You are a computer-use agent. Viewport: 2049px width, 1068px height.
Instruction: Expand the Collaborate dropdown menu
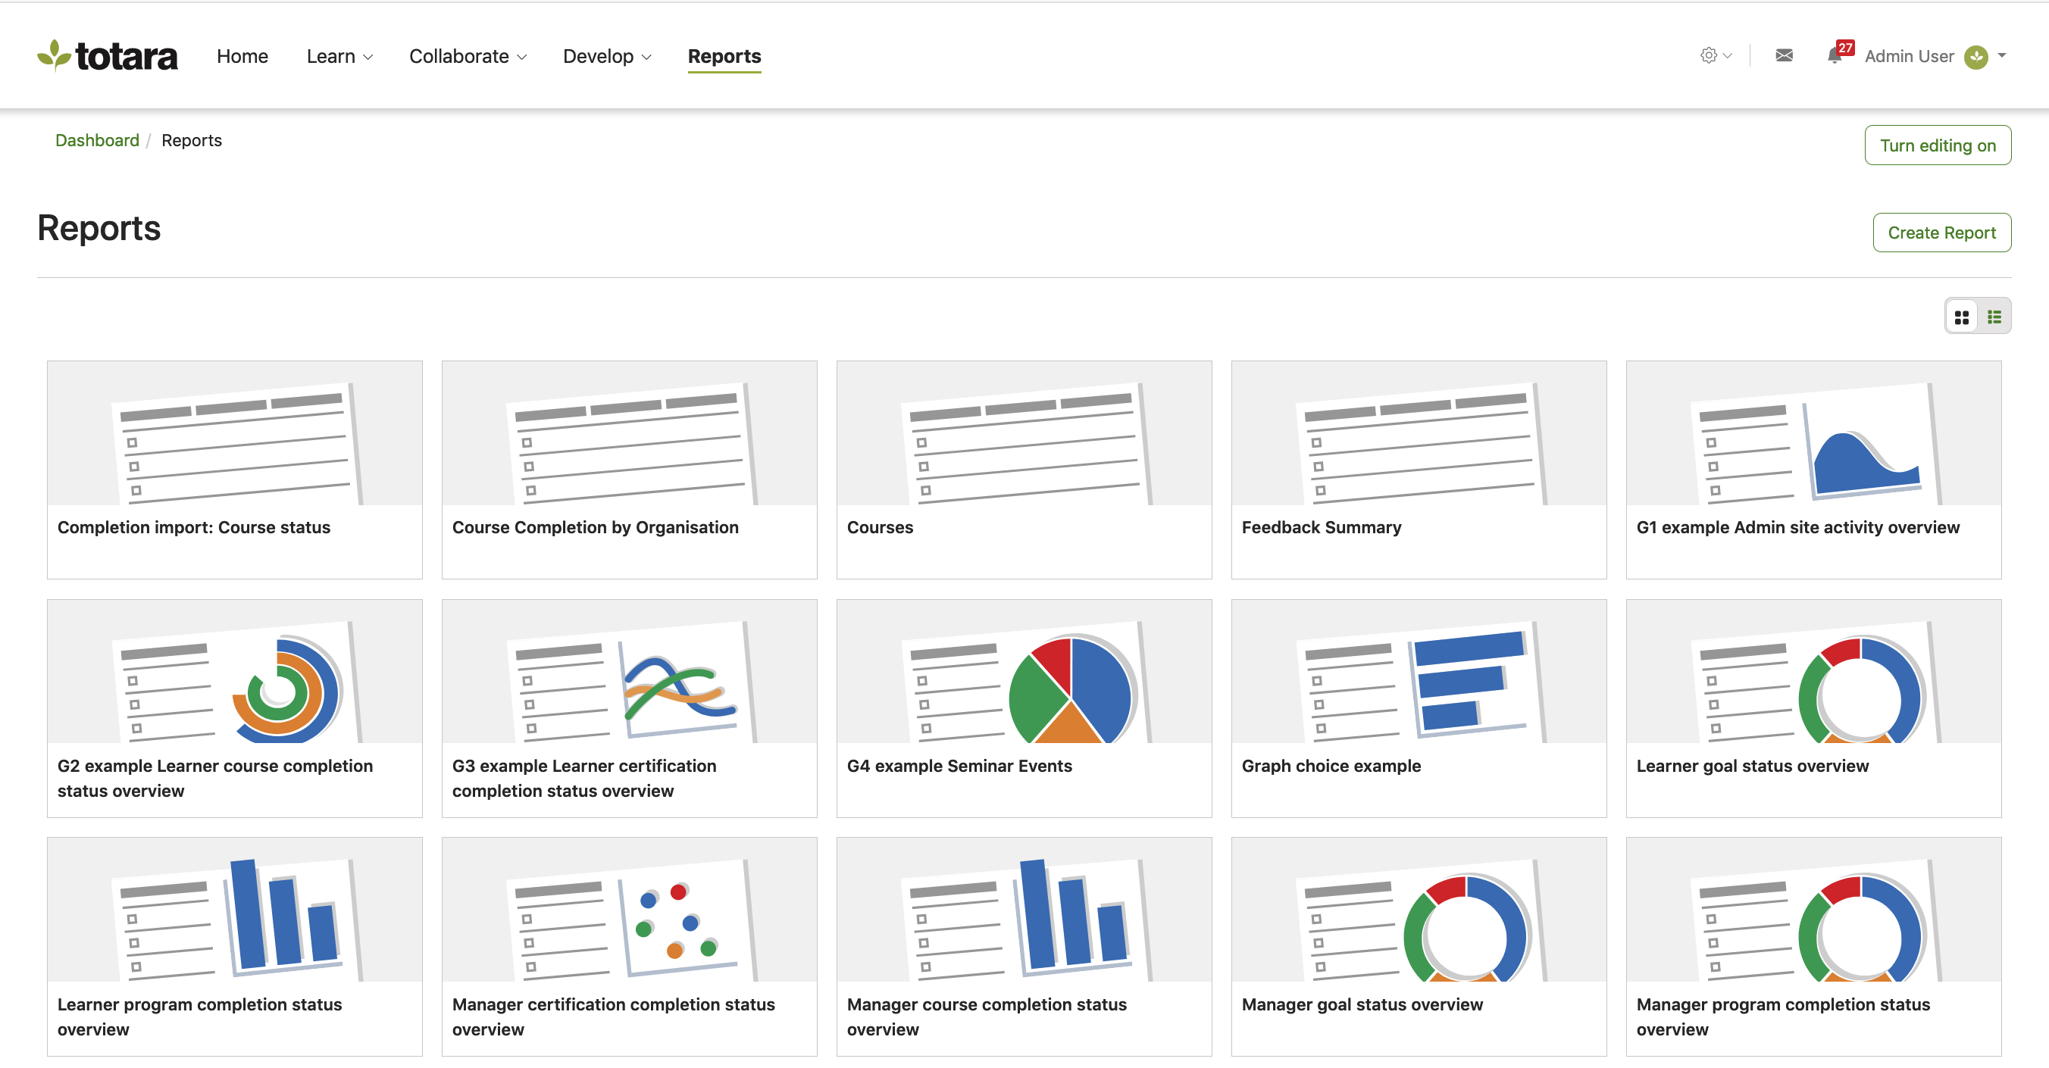467,57
